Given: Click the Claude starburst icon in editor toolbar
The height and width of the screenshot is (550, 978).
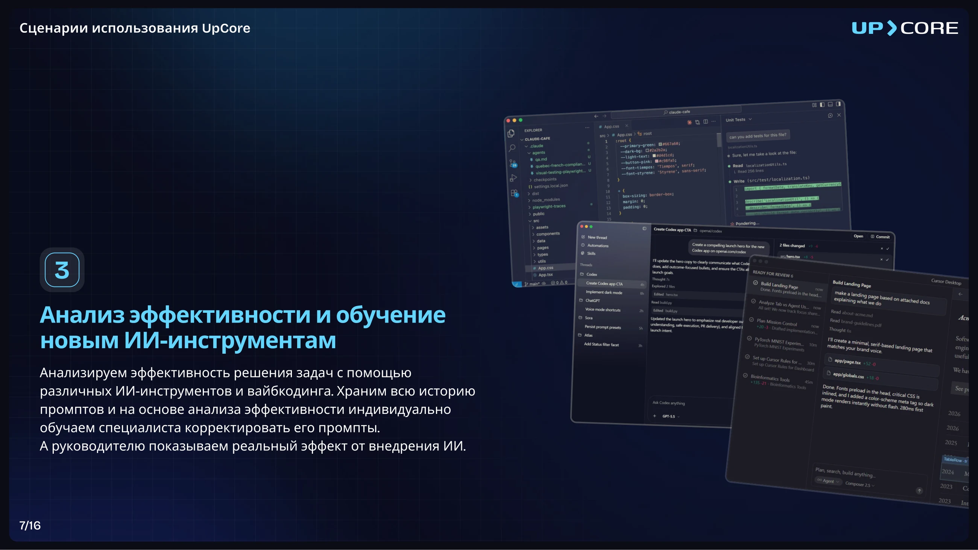Looking at the screenshot, I should [x=689, y=122].
